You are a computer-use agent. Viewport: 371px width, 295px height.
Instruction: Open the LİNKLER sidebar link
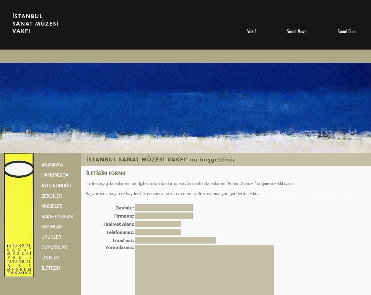click(50, 257)
